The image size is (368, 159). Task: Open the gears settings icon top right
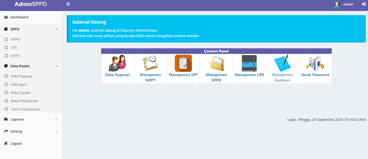tap(364, 4)
